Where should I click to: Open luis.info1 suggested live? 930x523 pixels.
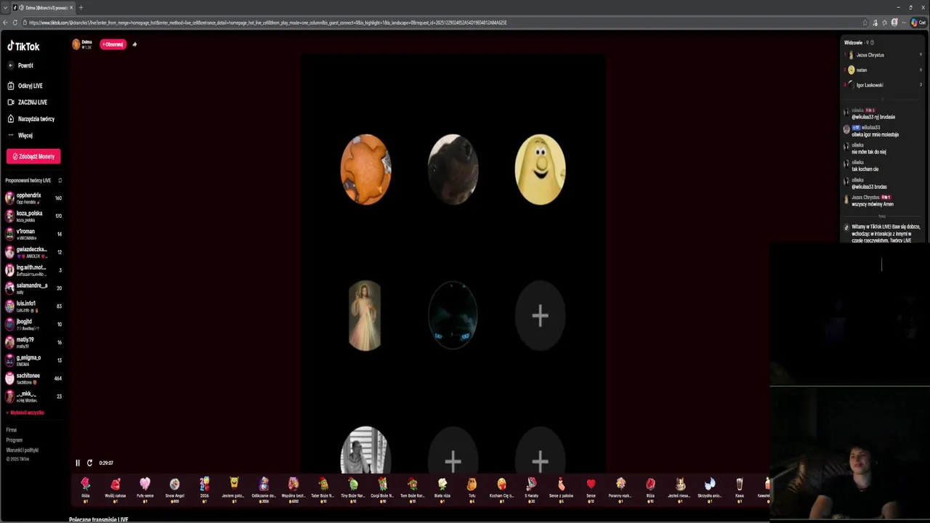pos(33,306)
